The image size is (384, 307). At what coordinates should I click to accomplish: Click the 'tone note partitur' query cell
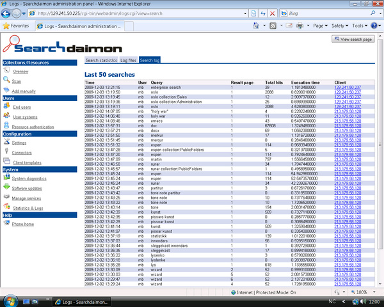coord(166,193)
